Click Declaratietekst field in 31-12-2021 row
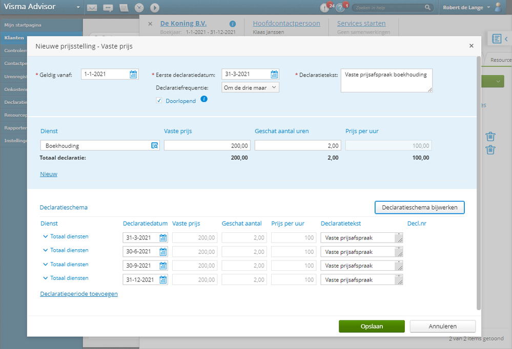The width and height of the screenshot is (512, 349). click(x=361, y=280)
